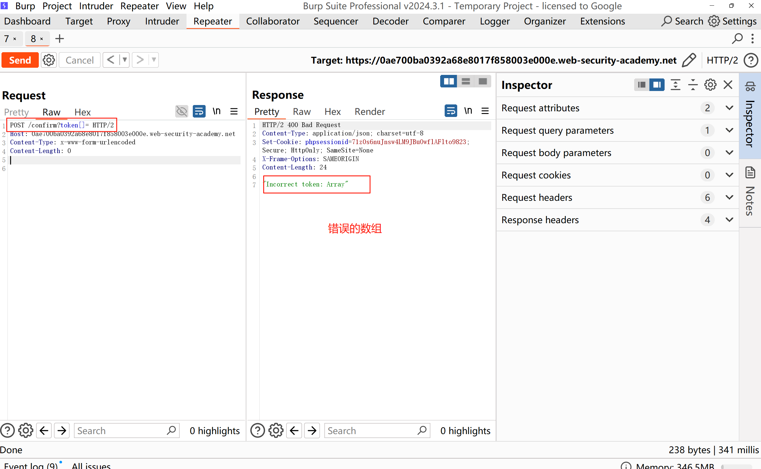Open the Collaborator tab
This screenshot has height=469, width=761.
pos(272,21)
